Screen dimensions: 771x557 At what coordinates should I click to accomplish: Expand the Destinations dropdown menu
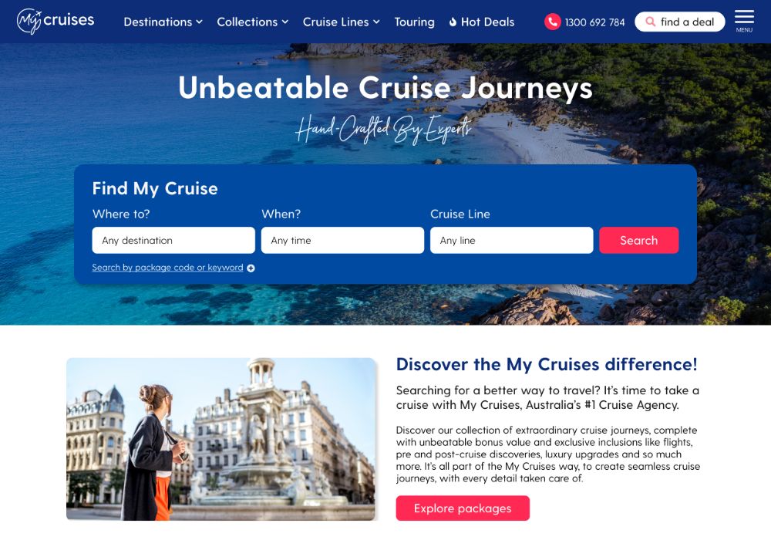[163, 22]
